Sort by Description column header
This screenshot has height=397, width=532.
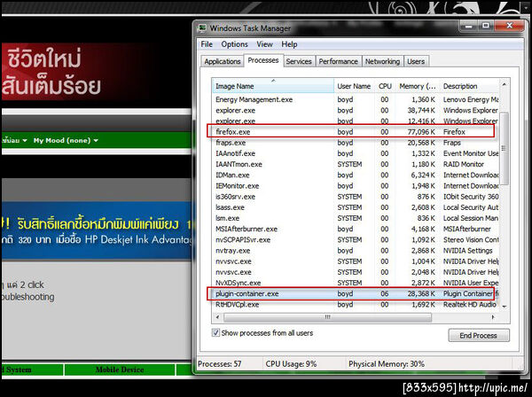pyautogui.click(x=470, y=86)
